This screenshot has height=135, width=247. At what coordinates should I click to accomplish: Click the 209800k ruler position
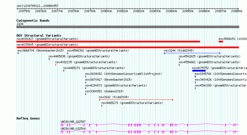coord(106,11)
